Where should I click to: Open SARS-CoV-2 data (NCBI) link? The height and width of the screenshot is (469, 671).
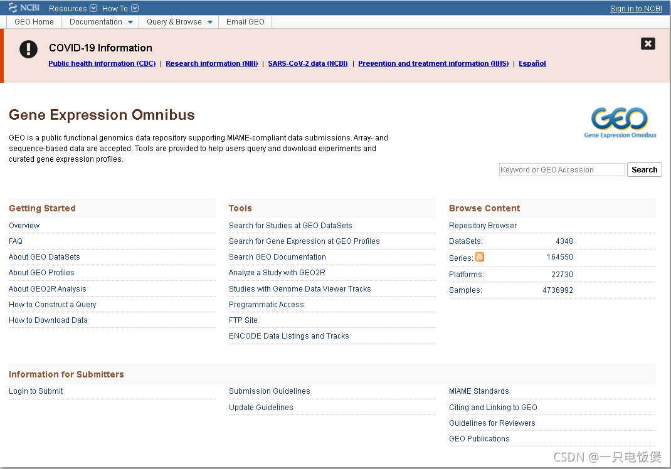308,63
